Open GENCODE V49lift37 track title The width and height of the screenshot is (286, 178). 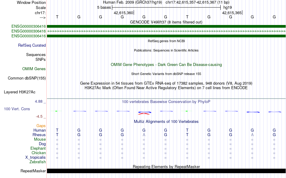coord(166,22)
